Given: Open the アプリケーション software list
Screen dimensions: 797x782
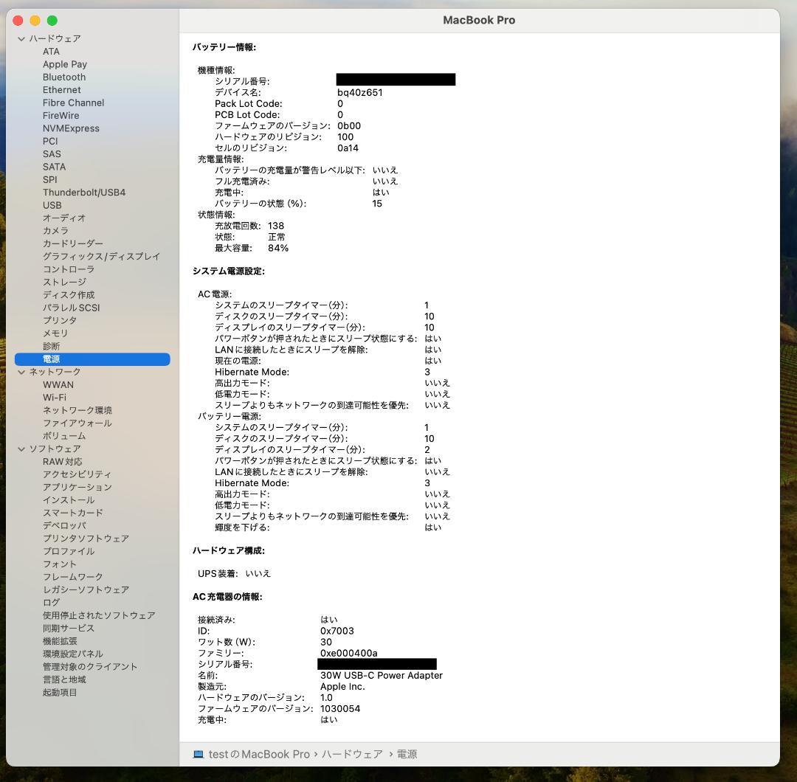Looking at the screenshot, I should tap(77, 487).
